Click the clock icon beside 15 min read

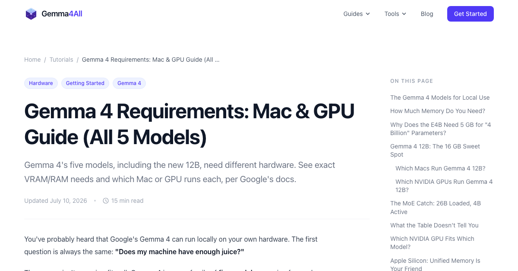pyautogui.click(x=106, y=201)
